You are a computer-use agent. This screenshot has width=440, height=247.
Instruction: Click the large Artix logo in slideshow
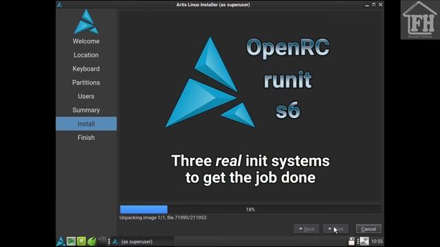tap(210, 82)
